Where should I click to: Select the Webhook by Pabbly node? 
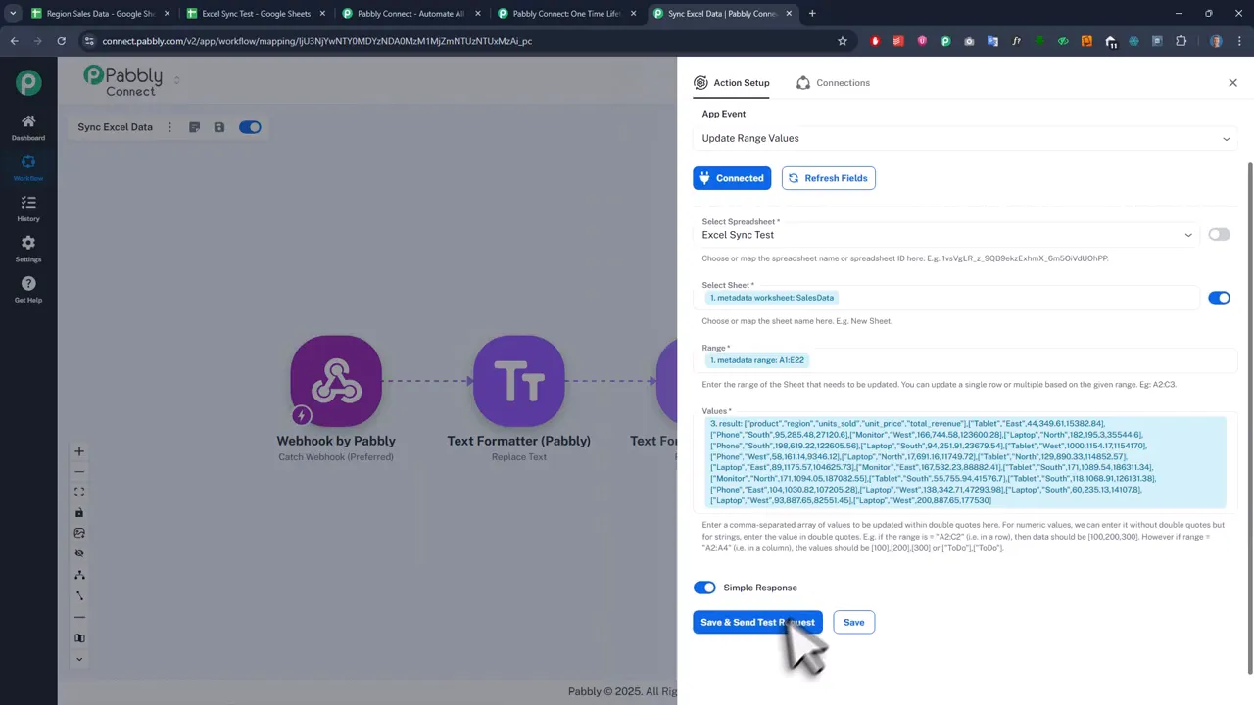coord(336,382)
